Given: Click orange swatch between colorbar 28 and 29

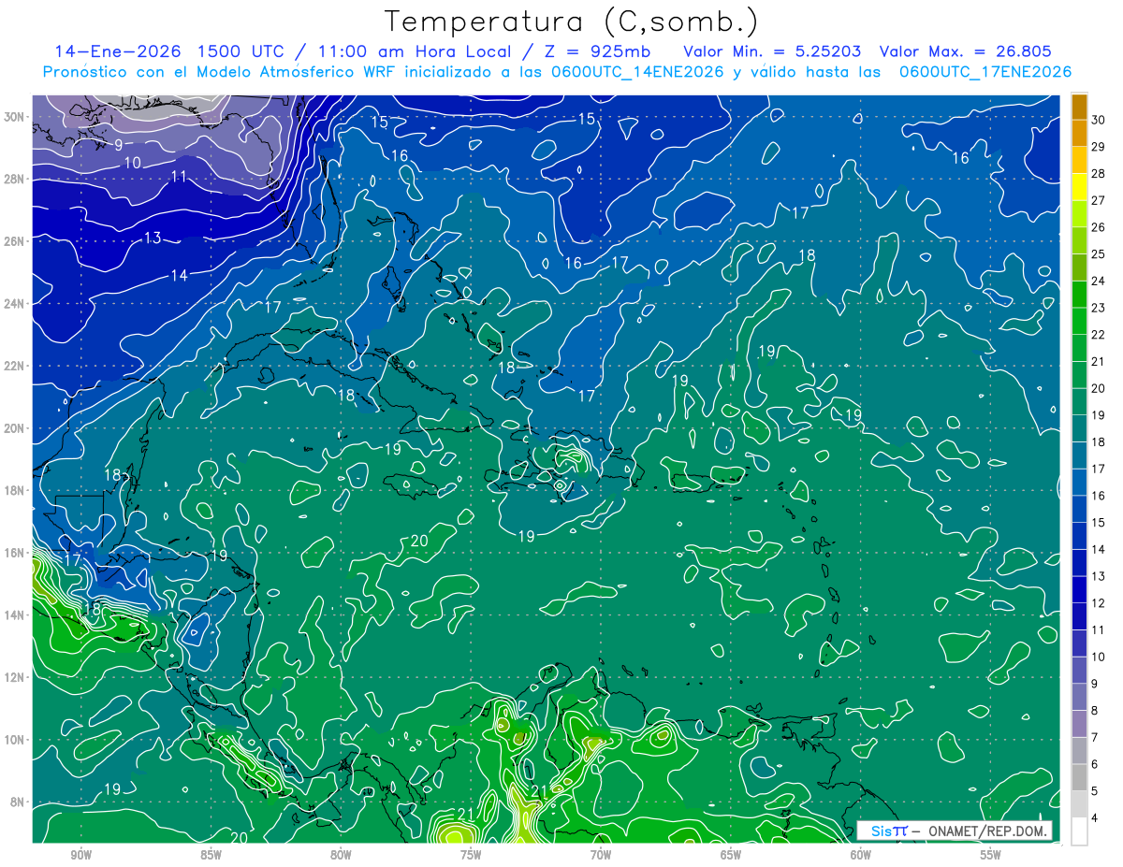Looking at the screenshot, I should point(1080,160).
